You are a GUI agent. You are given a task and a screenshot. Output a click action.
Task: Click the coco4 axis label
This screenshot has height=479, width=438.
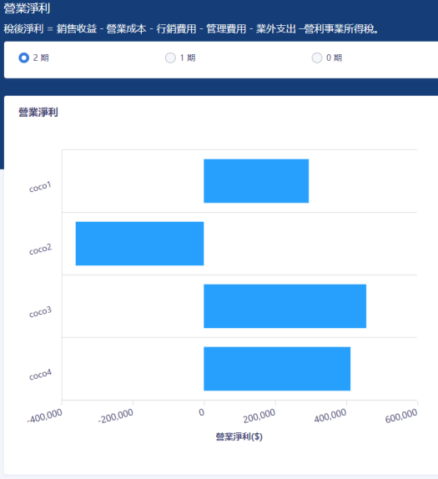pyautogui.click(x=40, y=375)
